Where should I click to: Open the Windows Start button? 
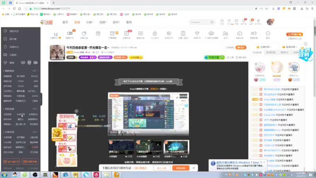(4, 175)
